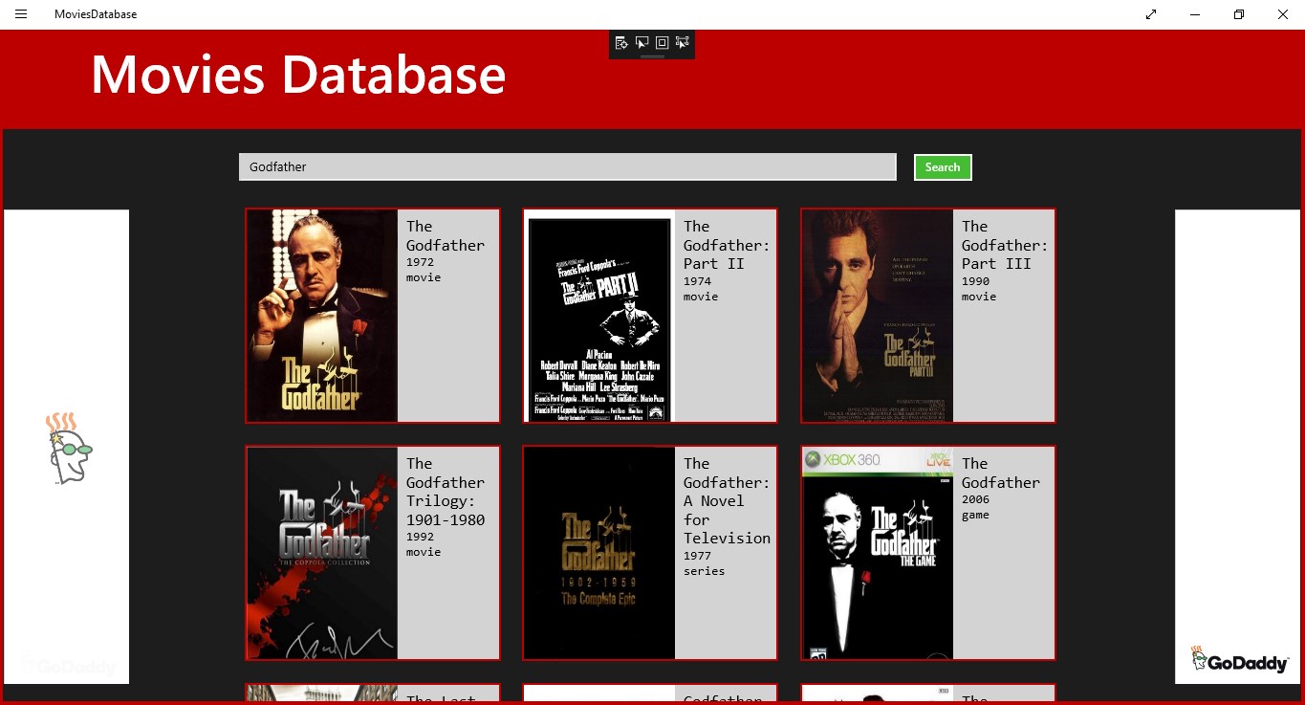
Task: Click the title 'The Godfather' above 2006
Action: pyautogui.click(x=1001, y=473)
